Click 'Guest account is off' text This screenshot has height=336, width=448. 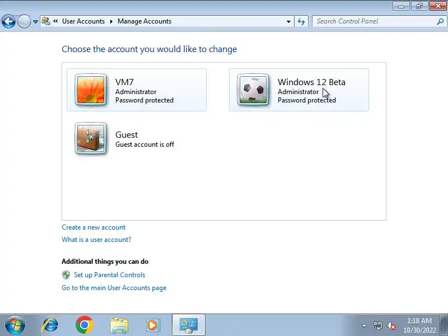pyautogui.click(x=144, y=144)
